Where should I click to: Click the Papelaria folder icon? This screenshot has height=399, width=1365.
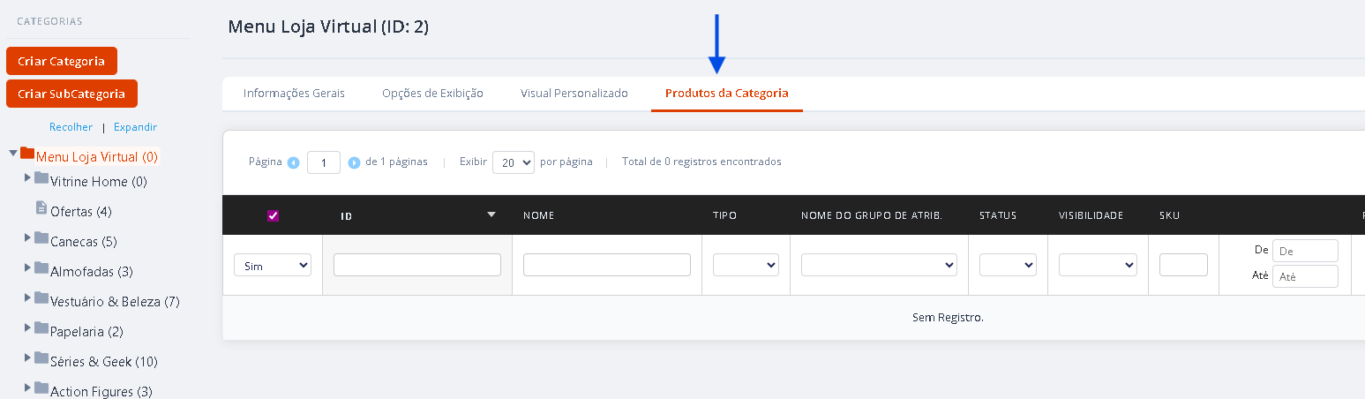click(41, 328)
